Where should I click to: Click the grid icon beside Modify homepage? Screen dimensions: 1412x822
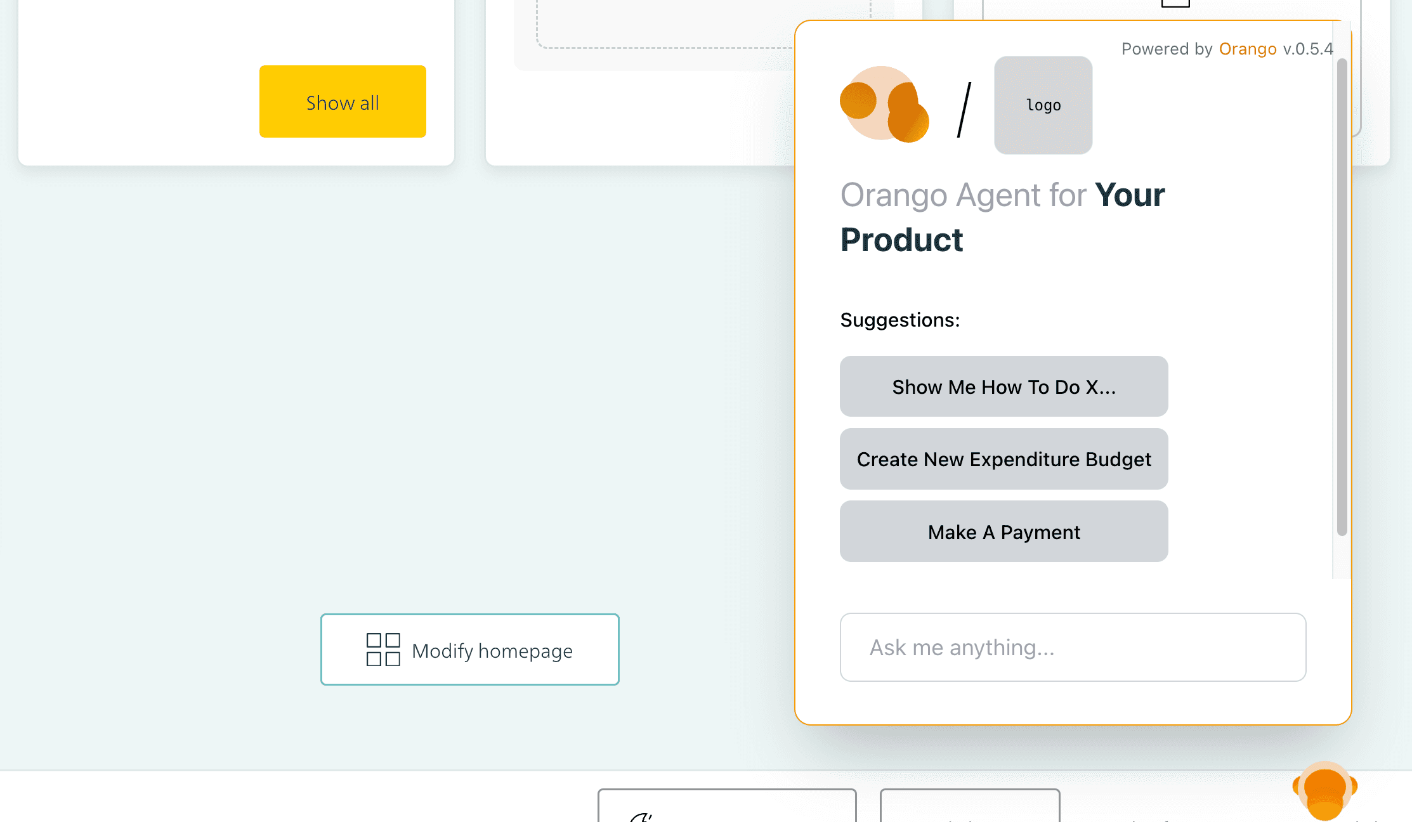383,649
